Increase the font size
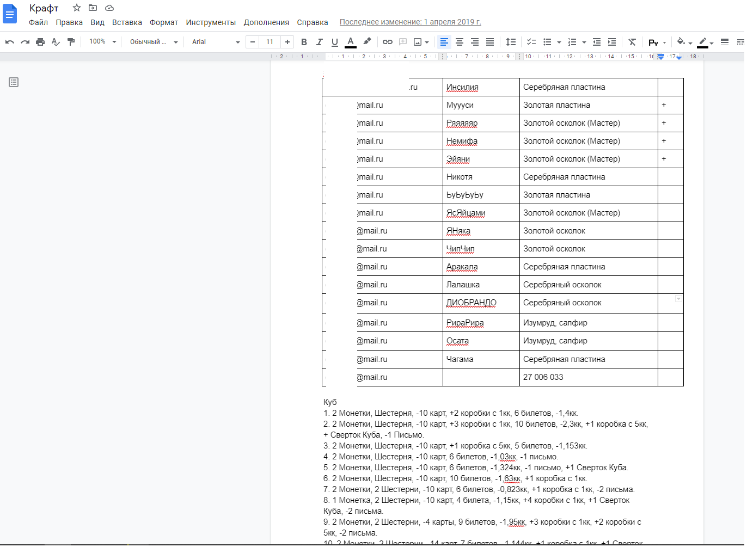 [x=287, y=42]
